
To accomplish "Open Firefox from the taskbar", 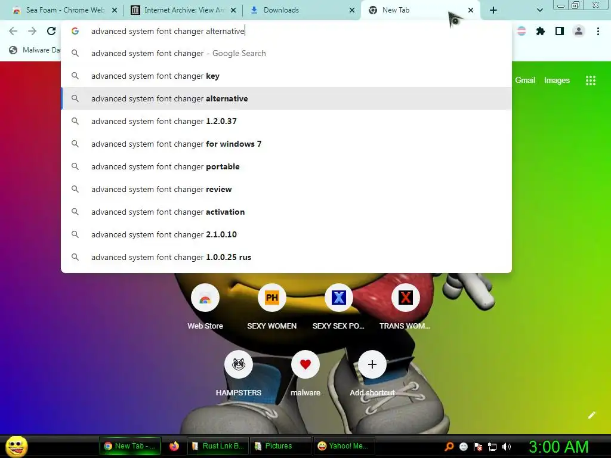I will 174,446.
